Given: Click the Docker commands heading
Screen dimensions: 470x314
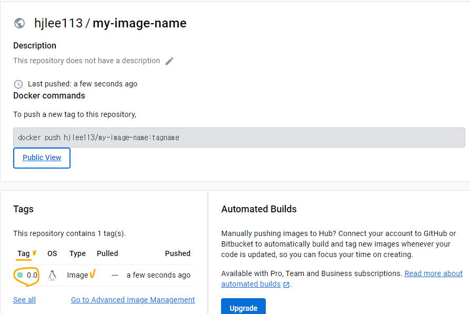Looking at the screenshot, I should 49,96.
